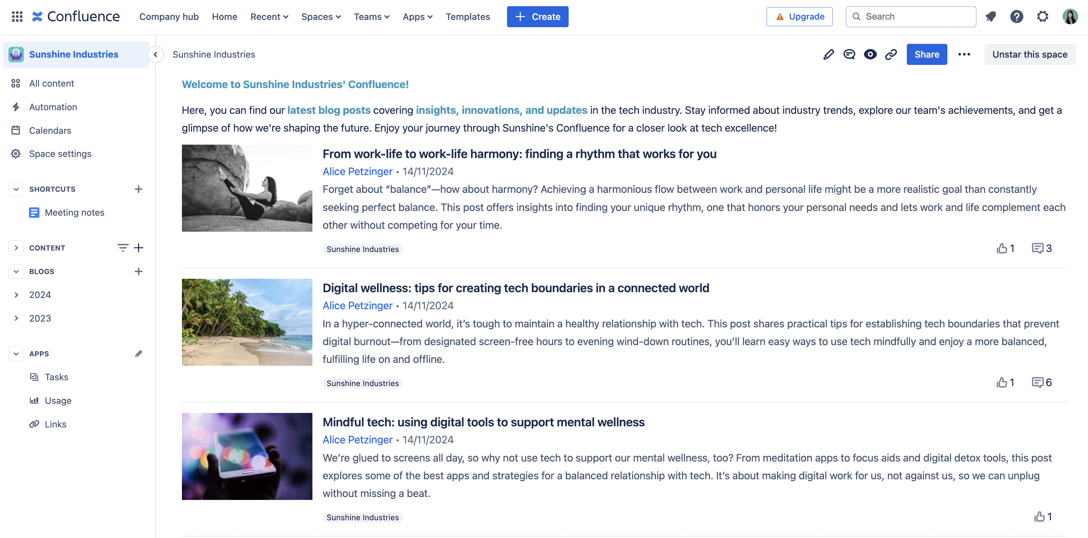Open Alice Petzinger link on first post
This screenshot has width=1088, height=538.
tap(357, 171)
